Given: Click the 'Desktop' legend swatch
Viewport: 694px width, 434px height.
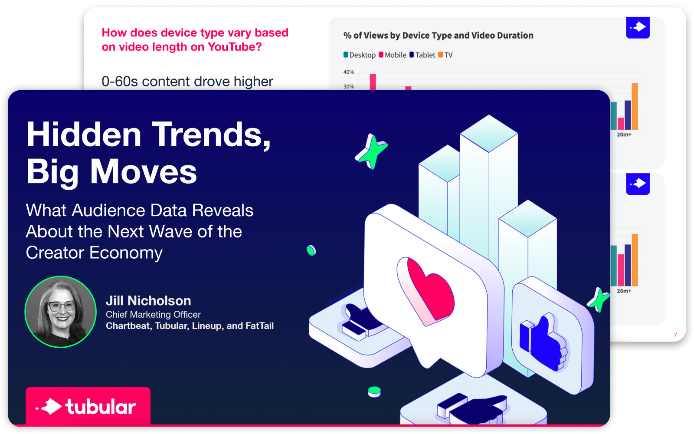Looking at the screenshot, I should 346,55.
